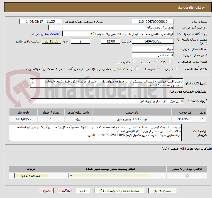The height and width of the screenshot is (198, 212).
Task: Click service code cell ت -35-351
Action: 185,119
